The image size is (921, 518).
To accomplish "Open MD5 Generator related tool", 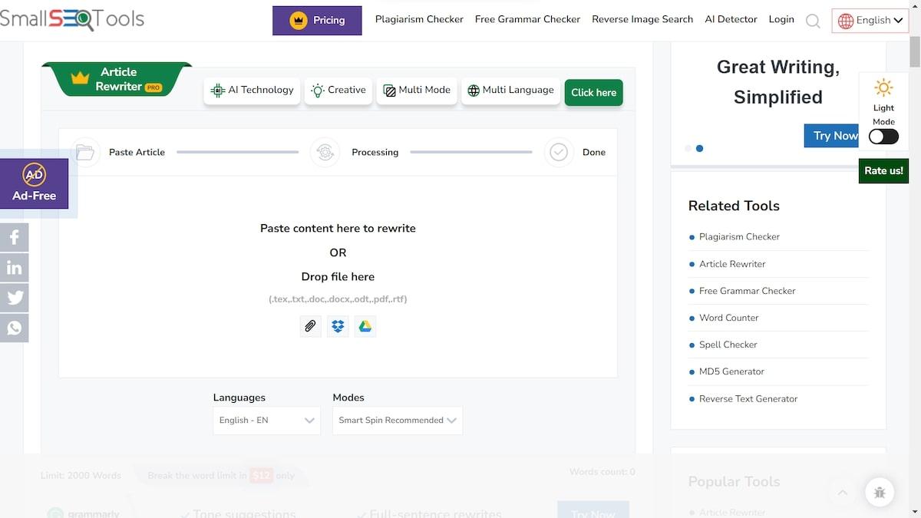I will point(731,371).
